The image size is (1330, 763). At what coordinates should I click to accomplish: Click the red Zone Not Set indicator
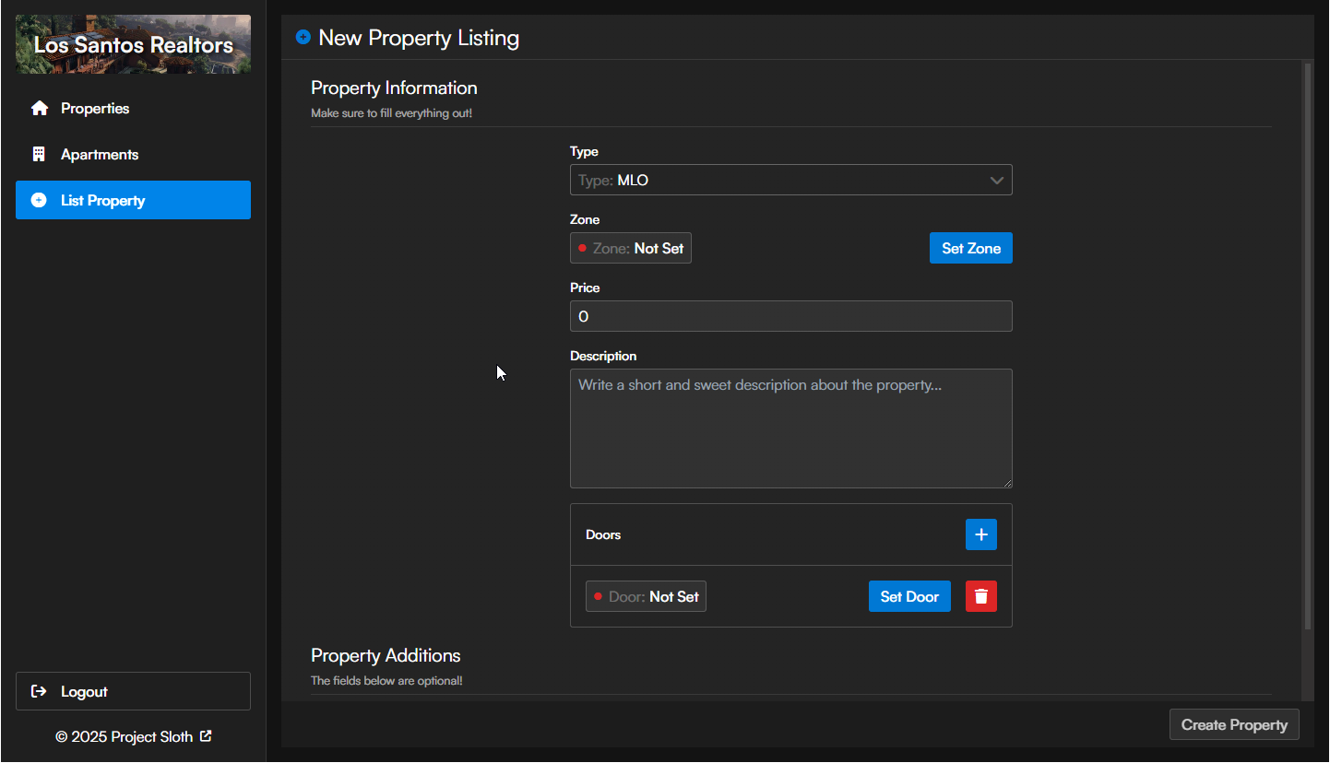[x=582, y=248]
